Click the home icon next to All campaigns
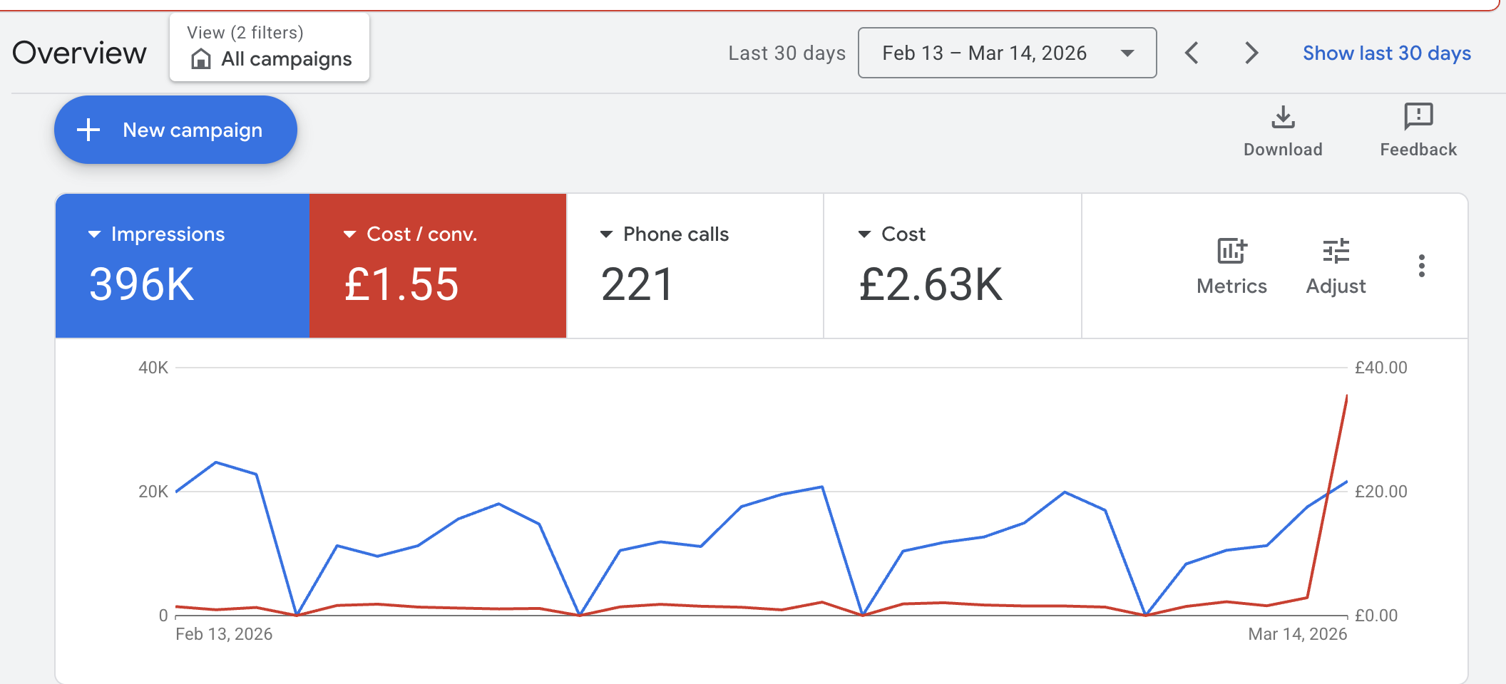Image resolution: width=1506 pixels, height=684 pixels. click(x=200, y=59)
